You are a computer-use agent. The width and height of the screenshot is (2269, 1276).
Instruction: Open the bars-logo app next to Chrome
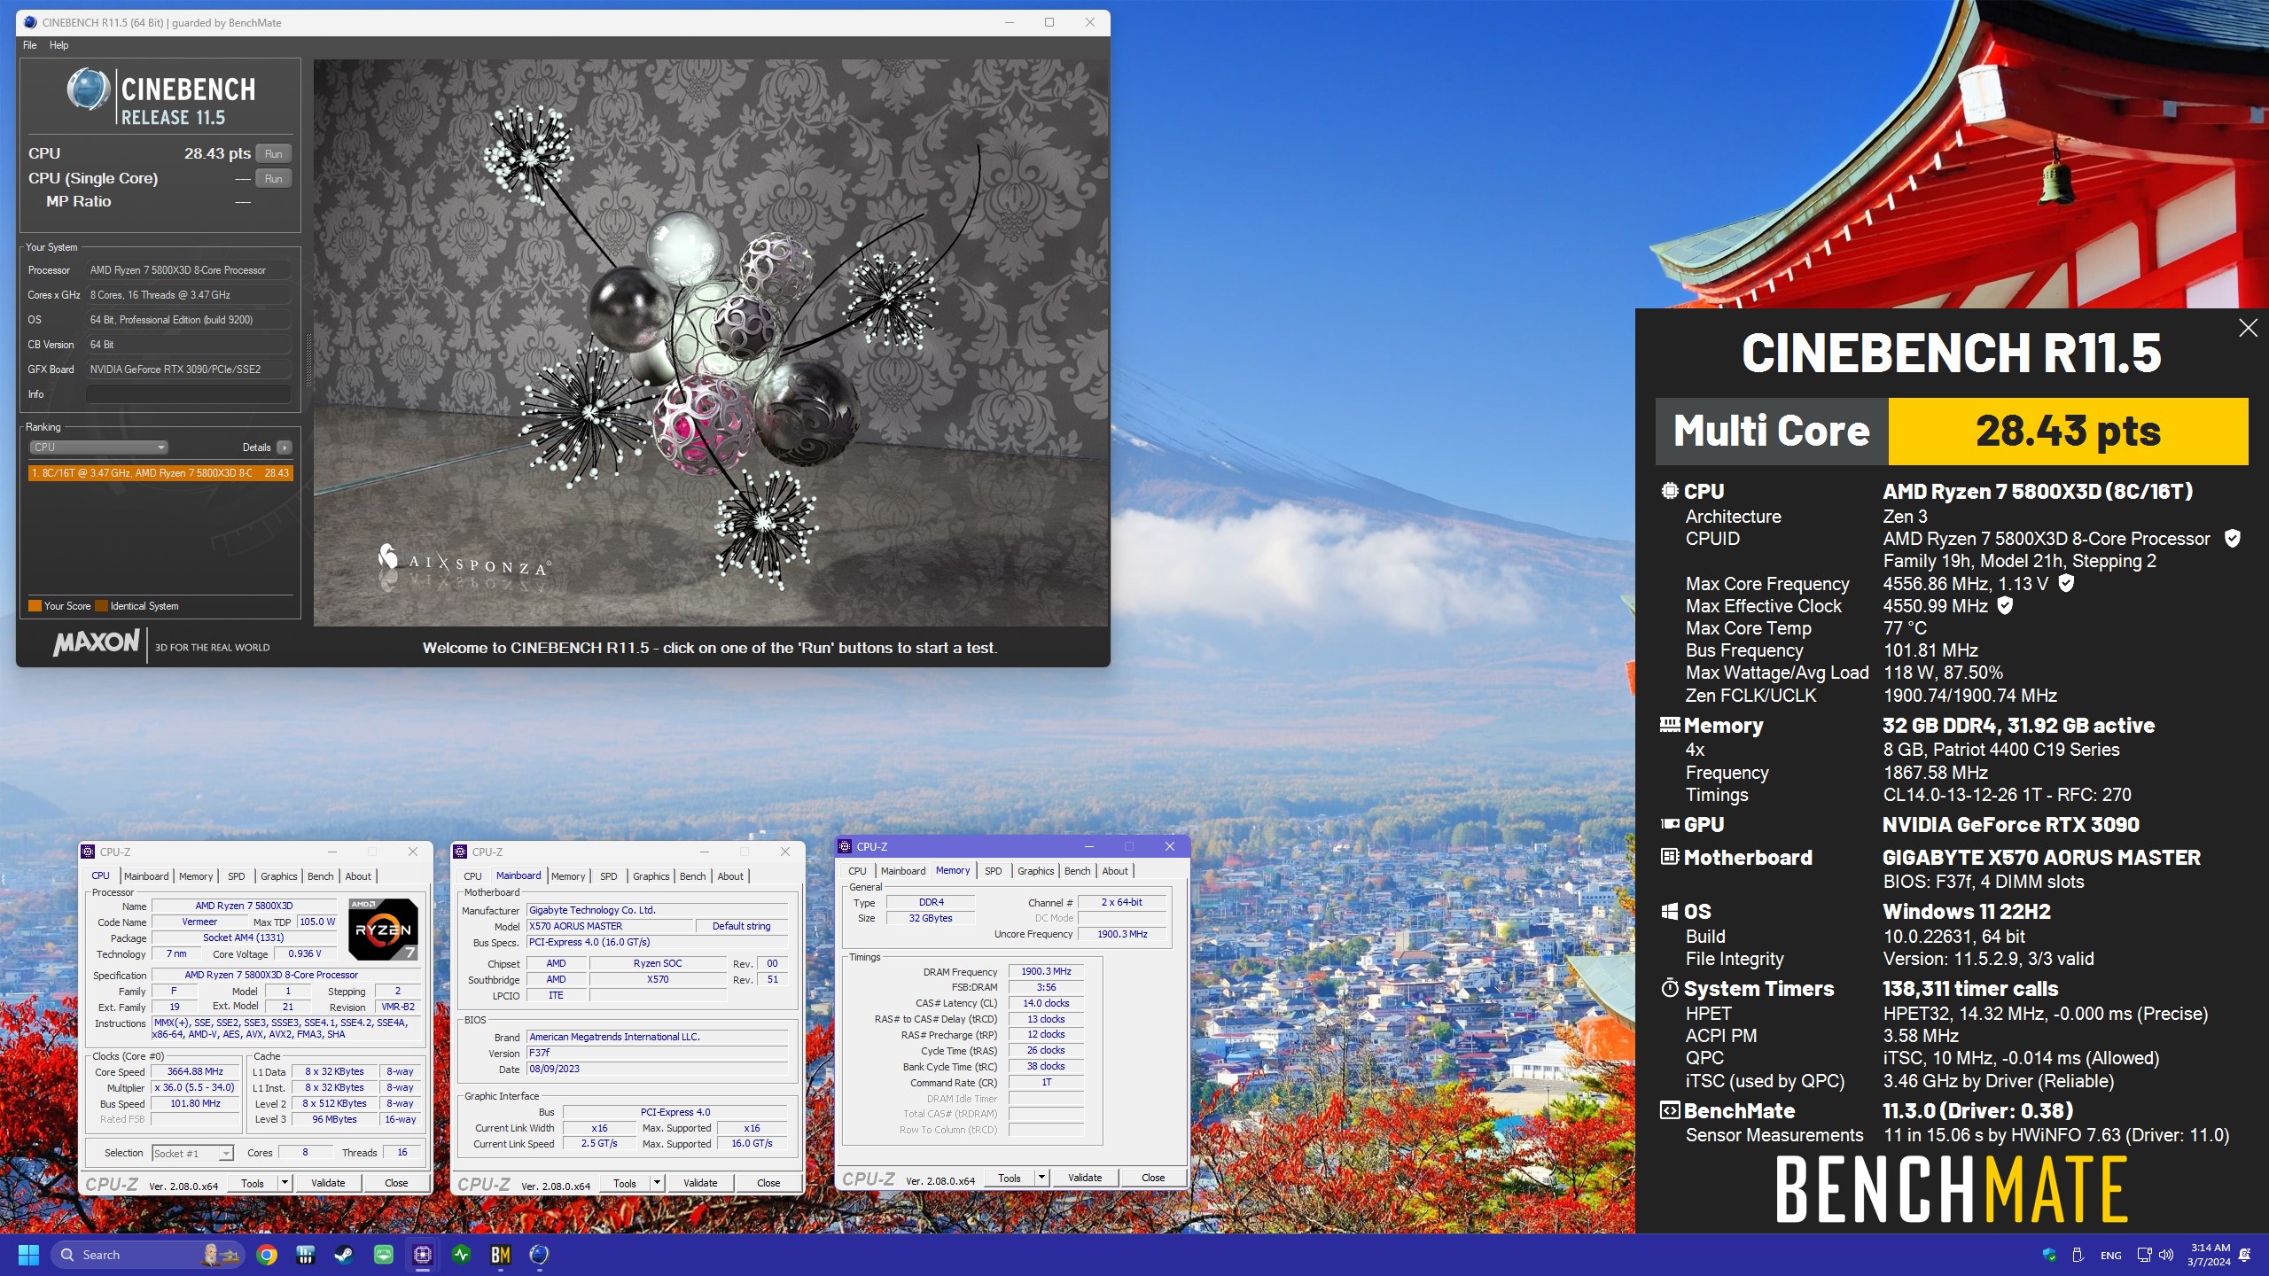click(x=306, y=1255)
